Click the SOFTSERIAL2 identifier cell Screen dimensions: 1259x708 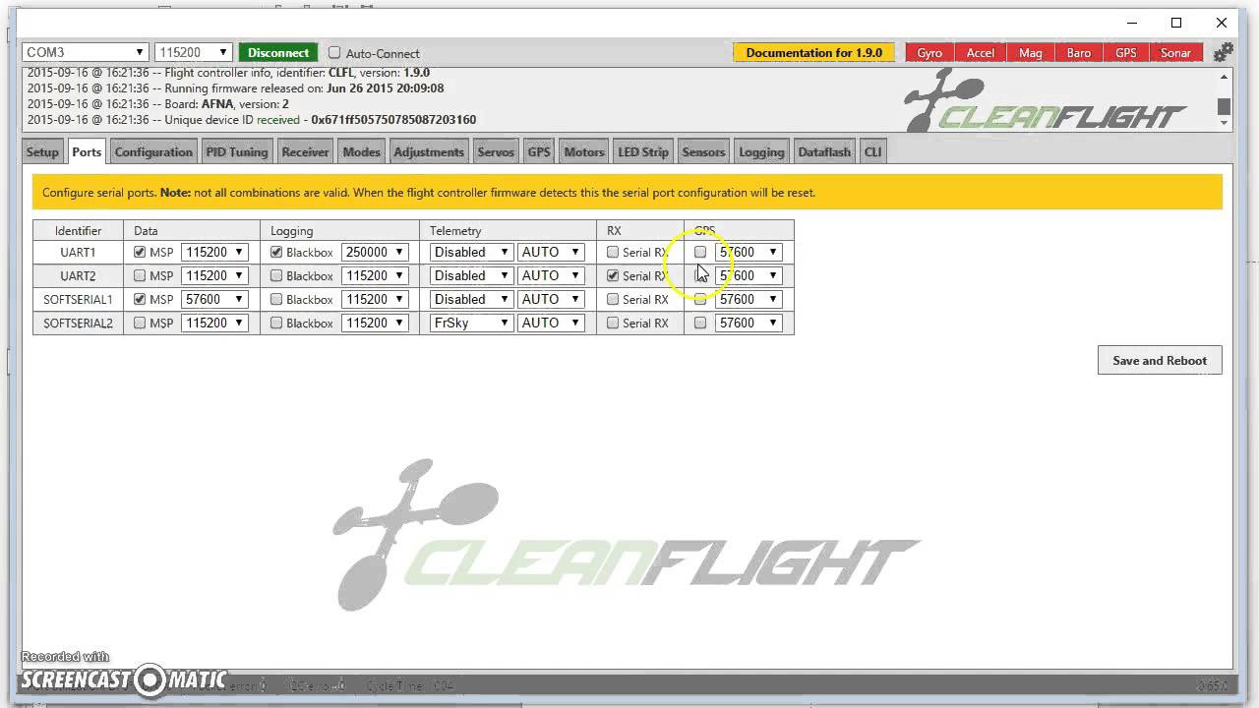pos(78,324)
